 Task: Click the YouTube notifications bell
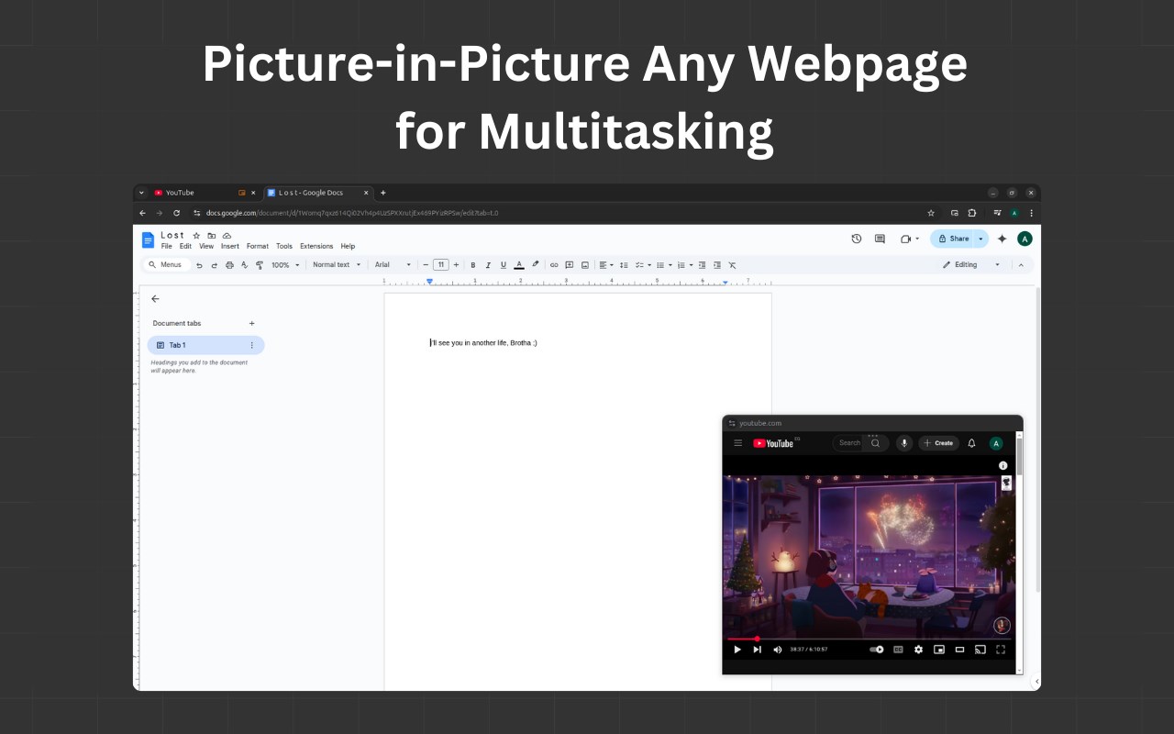[972, 443]
